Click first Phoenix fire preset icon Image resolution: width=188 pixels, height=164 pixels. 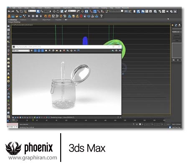46,16
